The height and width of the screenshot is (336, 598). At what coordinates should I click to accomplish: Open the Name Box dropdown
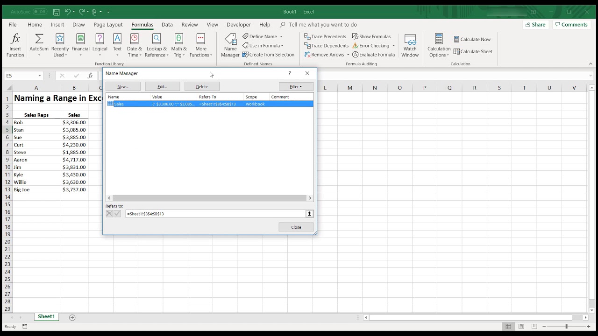[x=40, y=76]
